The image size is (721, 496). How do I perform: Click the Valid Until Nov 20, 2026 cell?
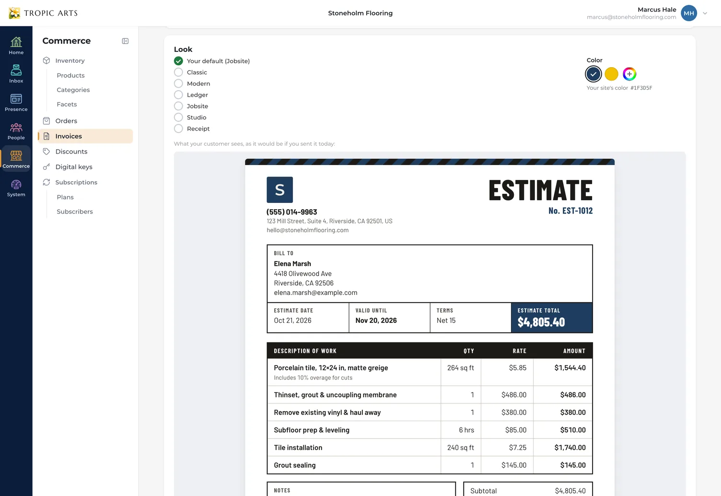coord(389,318)
